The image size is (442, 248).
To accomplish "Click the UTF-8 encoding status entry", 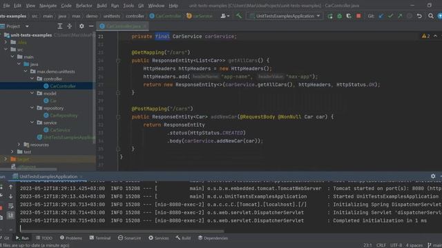I will tap(396, 245).
